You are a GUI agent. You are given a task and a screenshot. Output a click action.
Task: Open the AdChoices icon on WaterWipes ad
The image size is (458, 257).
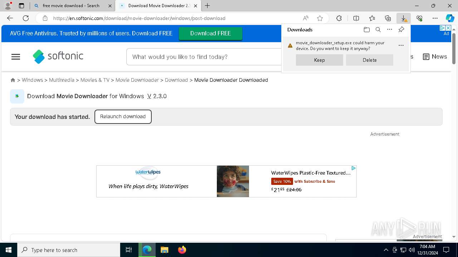pos(353,168)
